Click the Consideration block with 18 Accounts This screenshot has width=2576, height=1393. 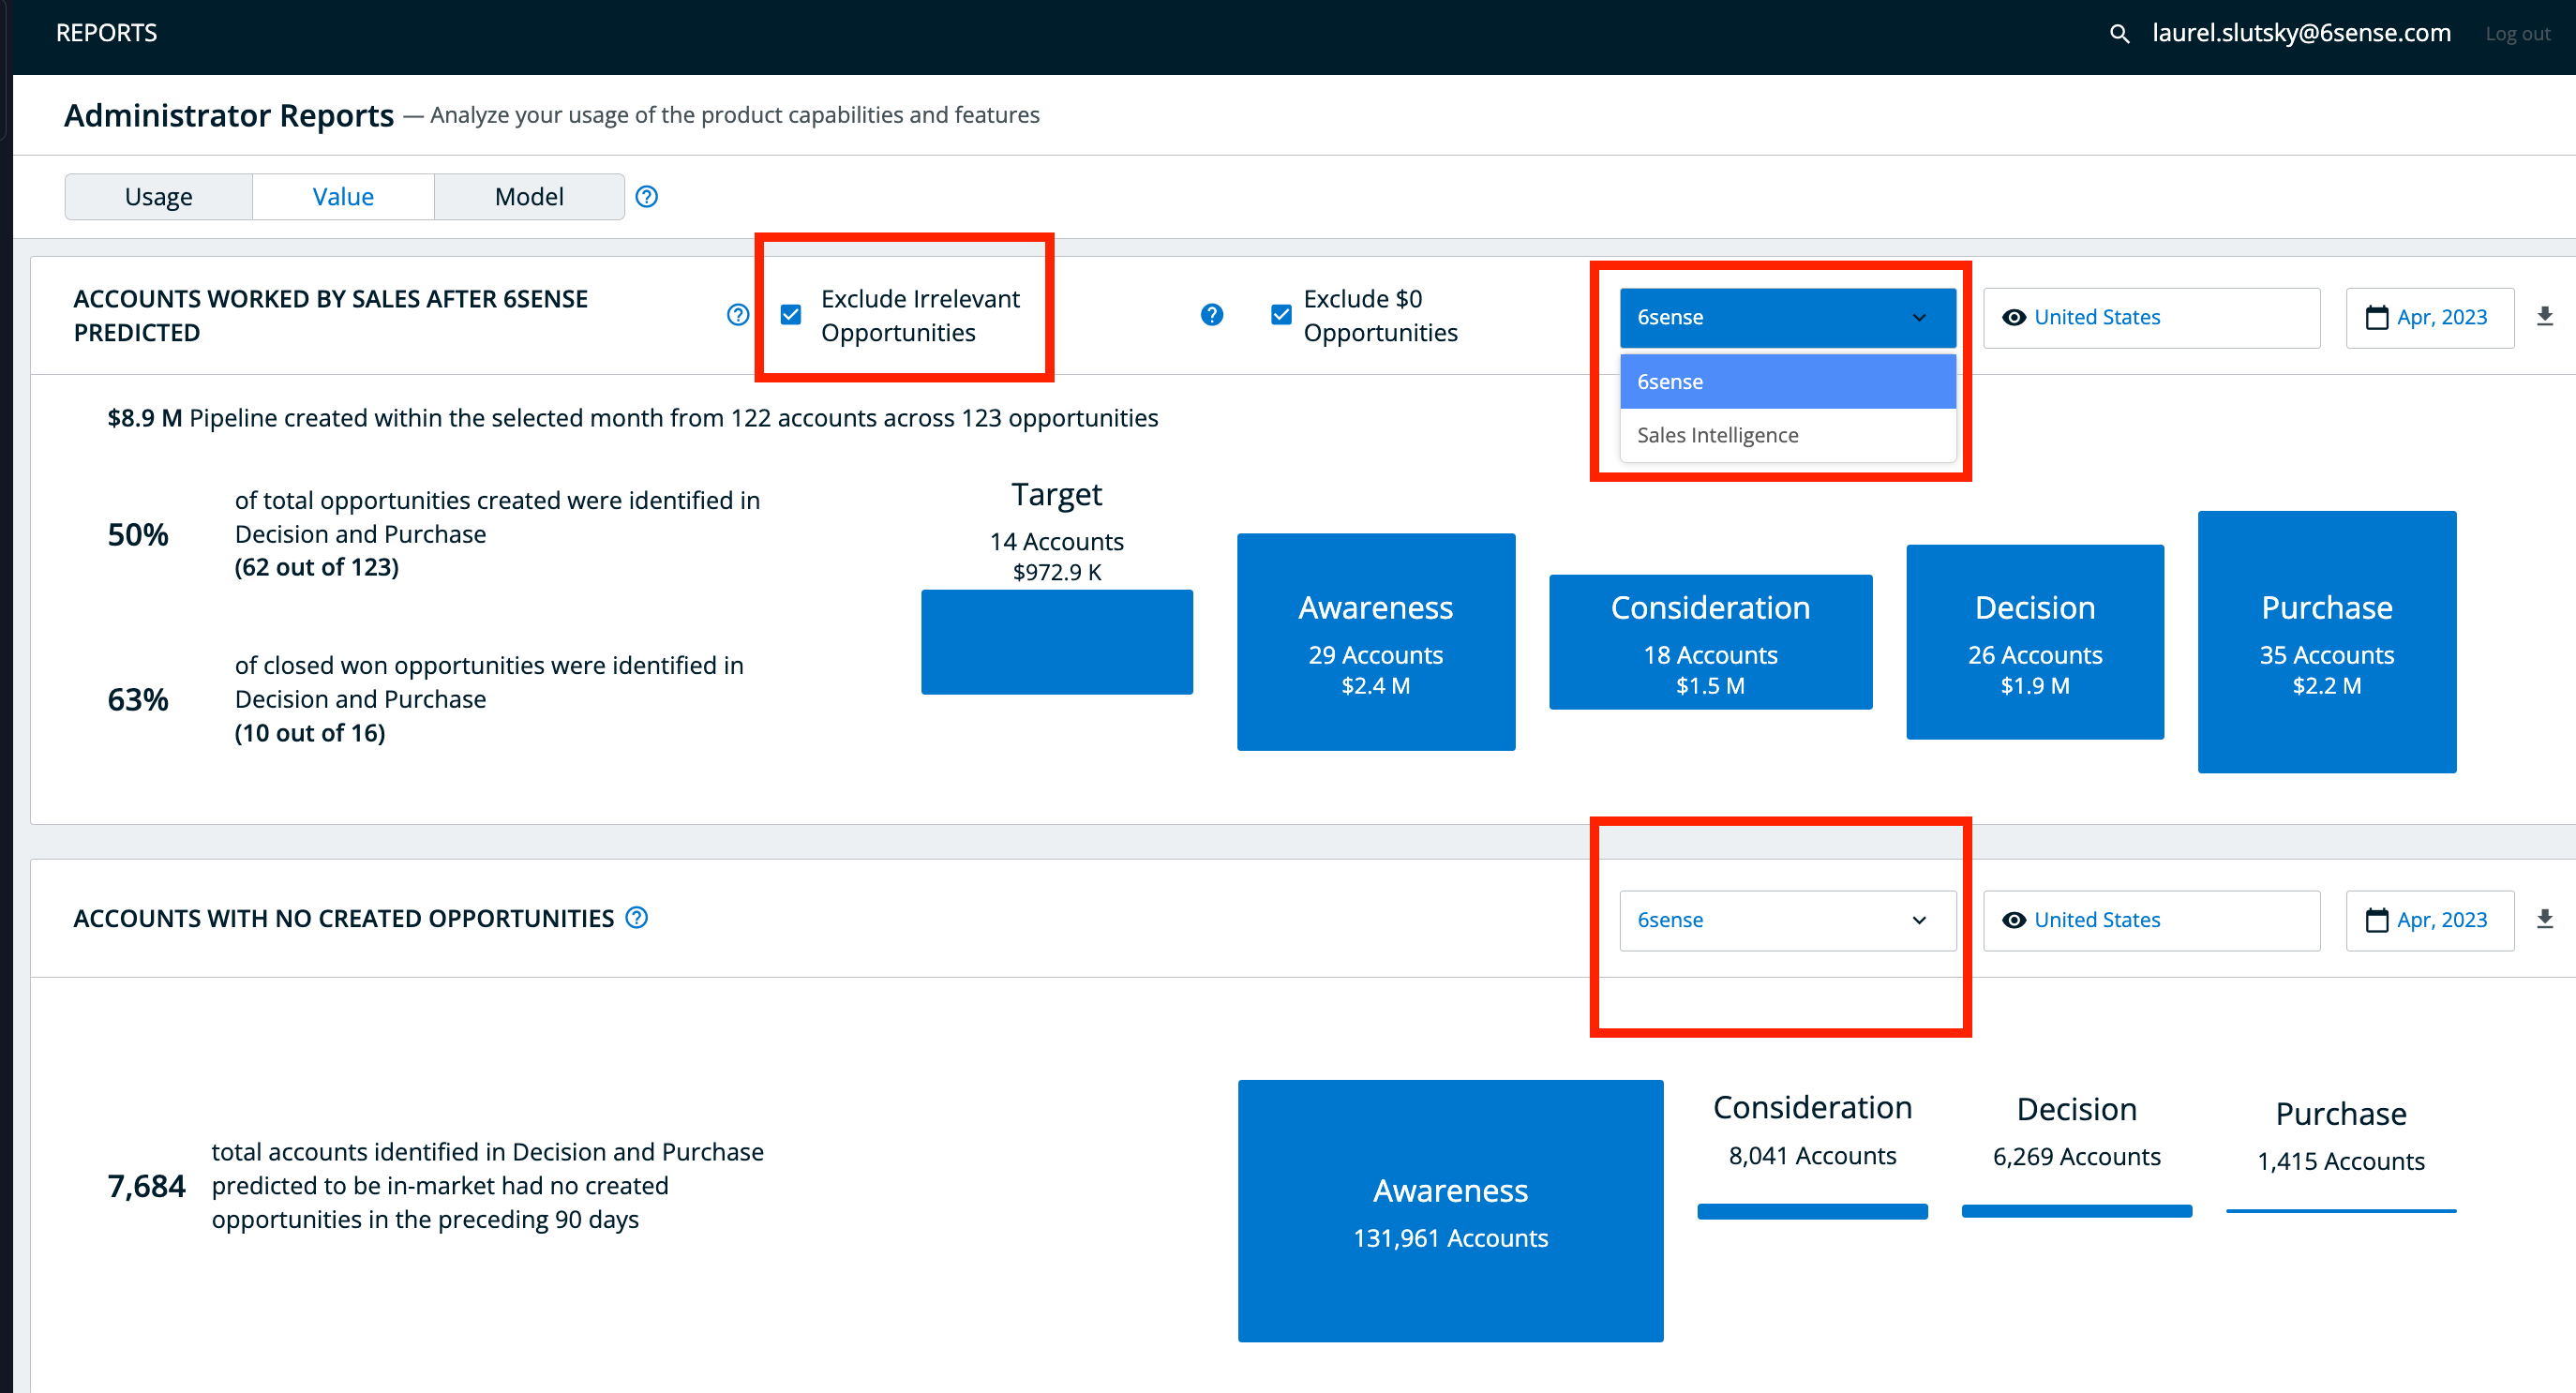pyautogui.click(x=1710, y=642)
